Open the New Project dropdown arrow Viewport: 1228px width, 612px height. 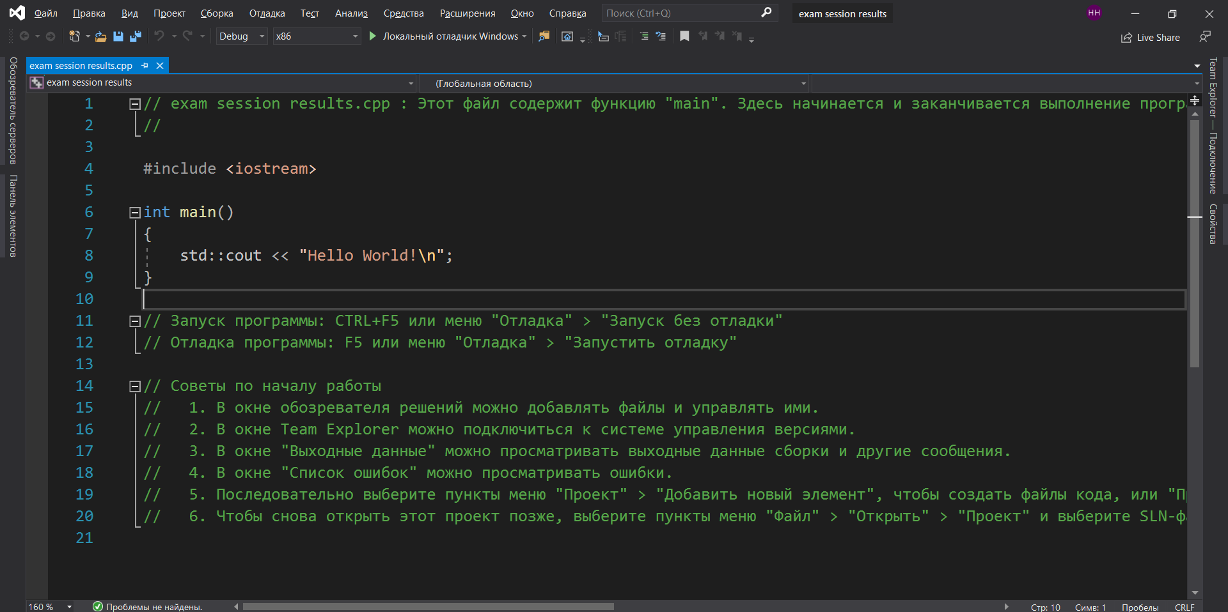pyautogui.click(x=88, y=36)
